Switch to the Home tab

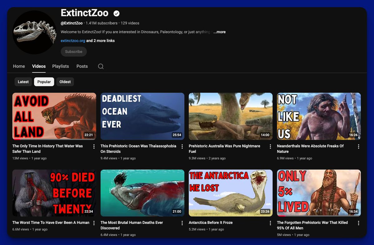pyautogui.click(x=19, y=66)
